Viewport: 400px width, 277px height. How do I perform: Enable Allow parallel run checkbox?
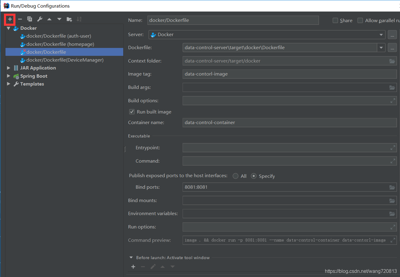[360, 20]
